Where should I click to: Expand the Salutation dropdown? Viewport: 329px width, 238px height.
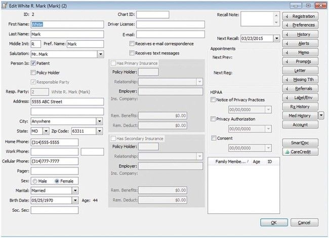100,54
